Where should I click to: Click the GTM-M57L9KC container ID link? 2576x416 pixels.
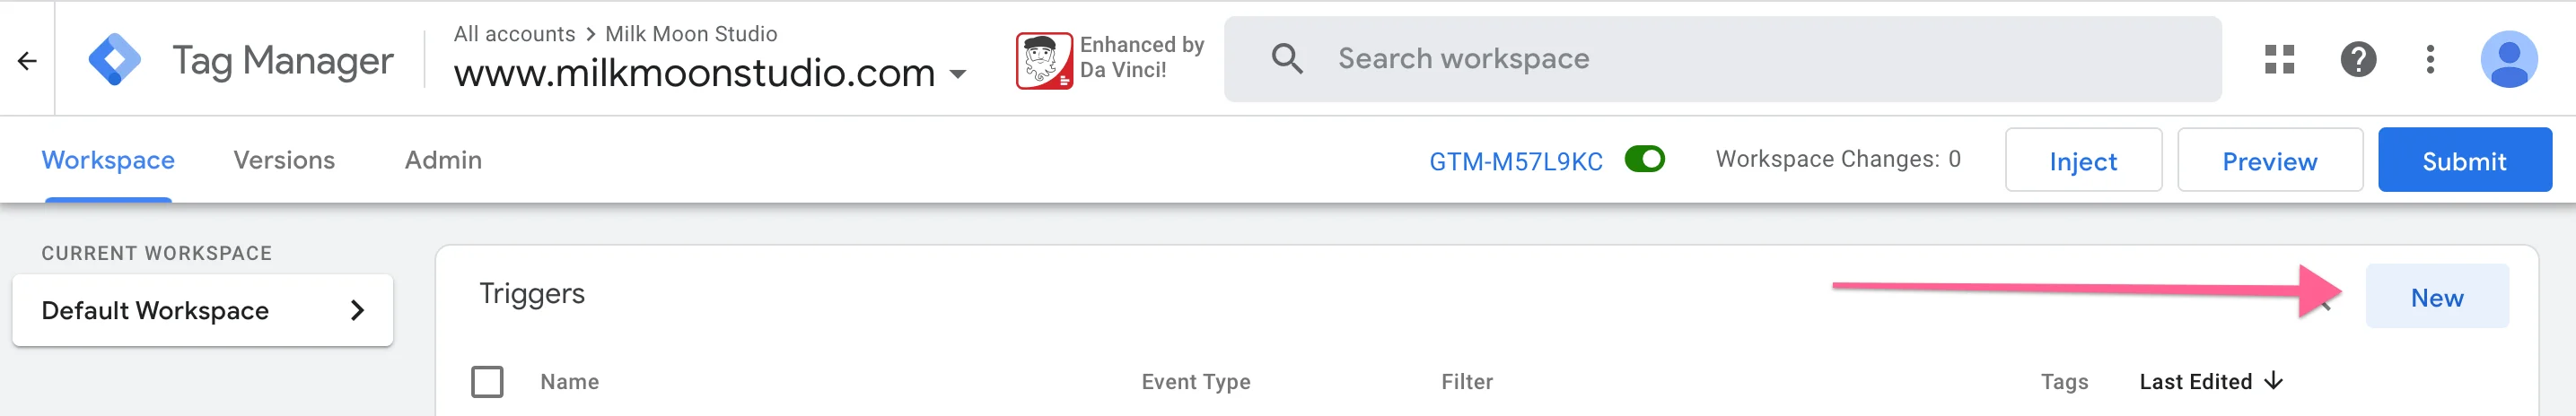(x=1515, y=161)
